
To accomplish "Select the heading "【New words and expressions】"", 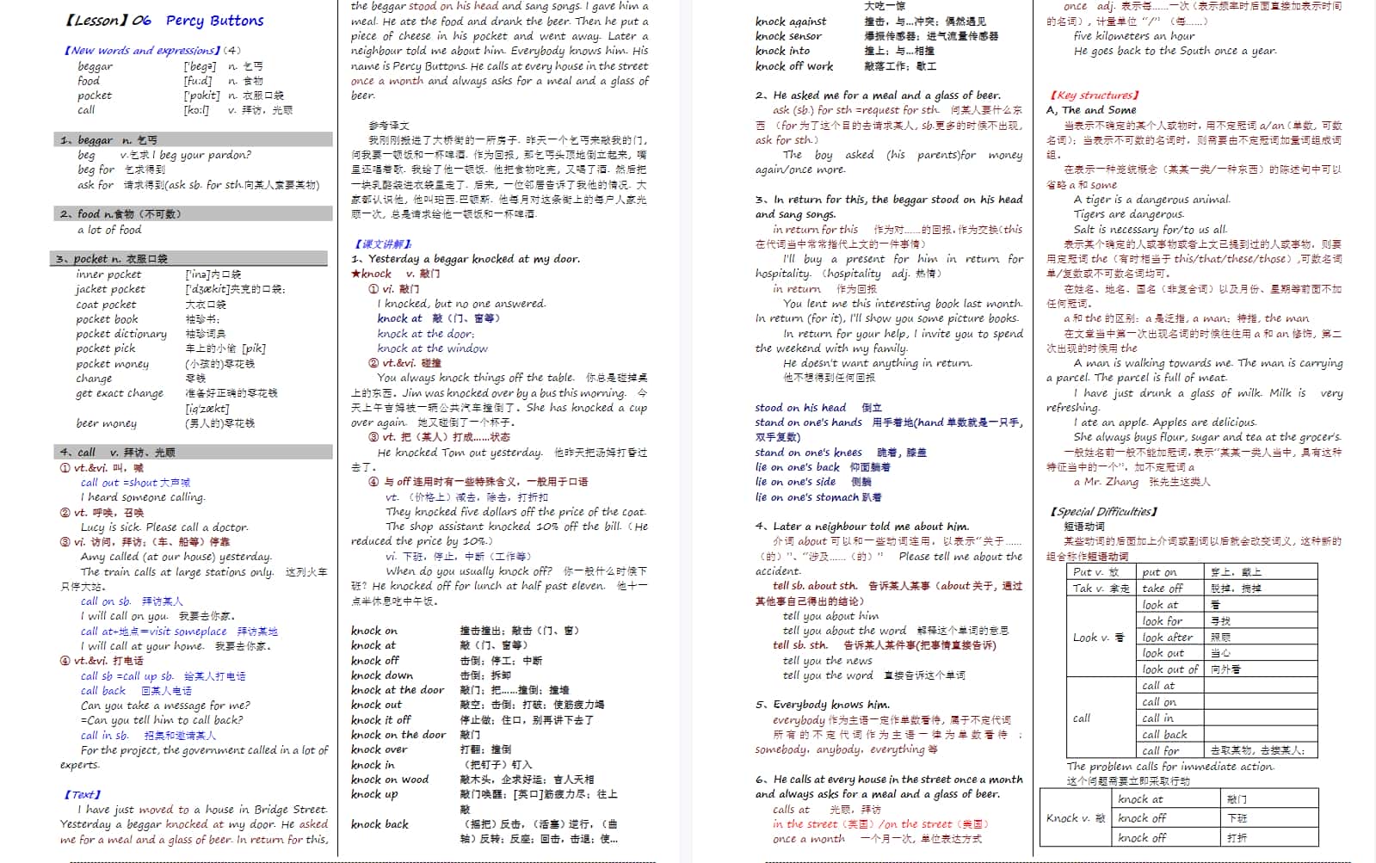I will point(142,51).
